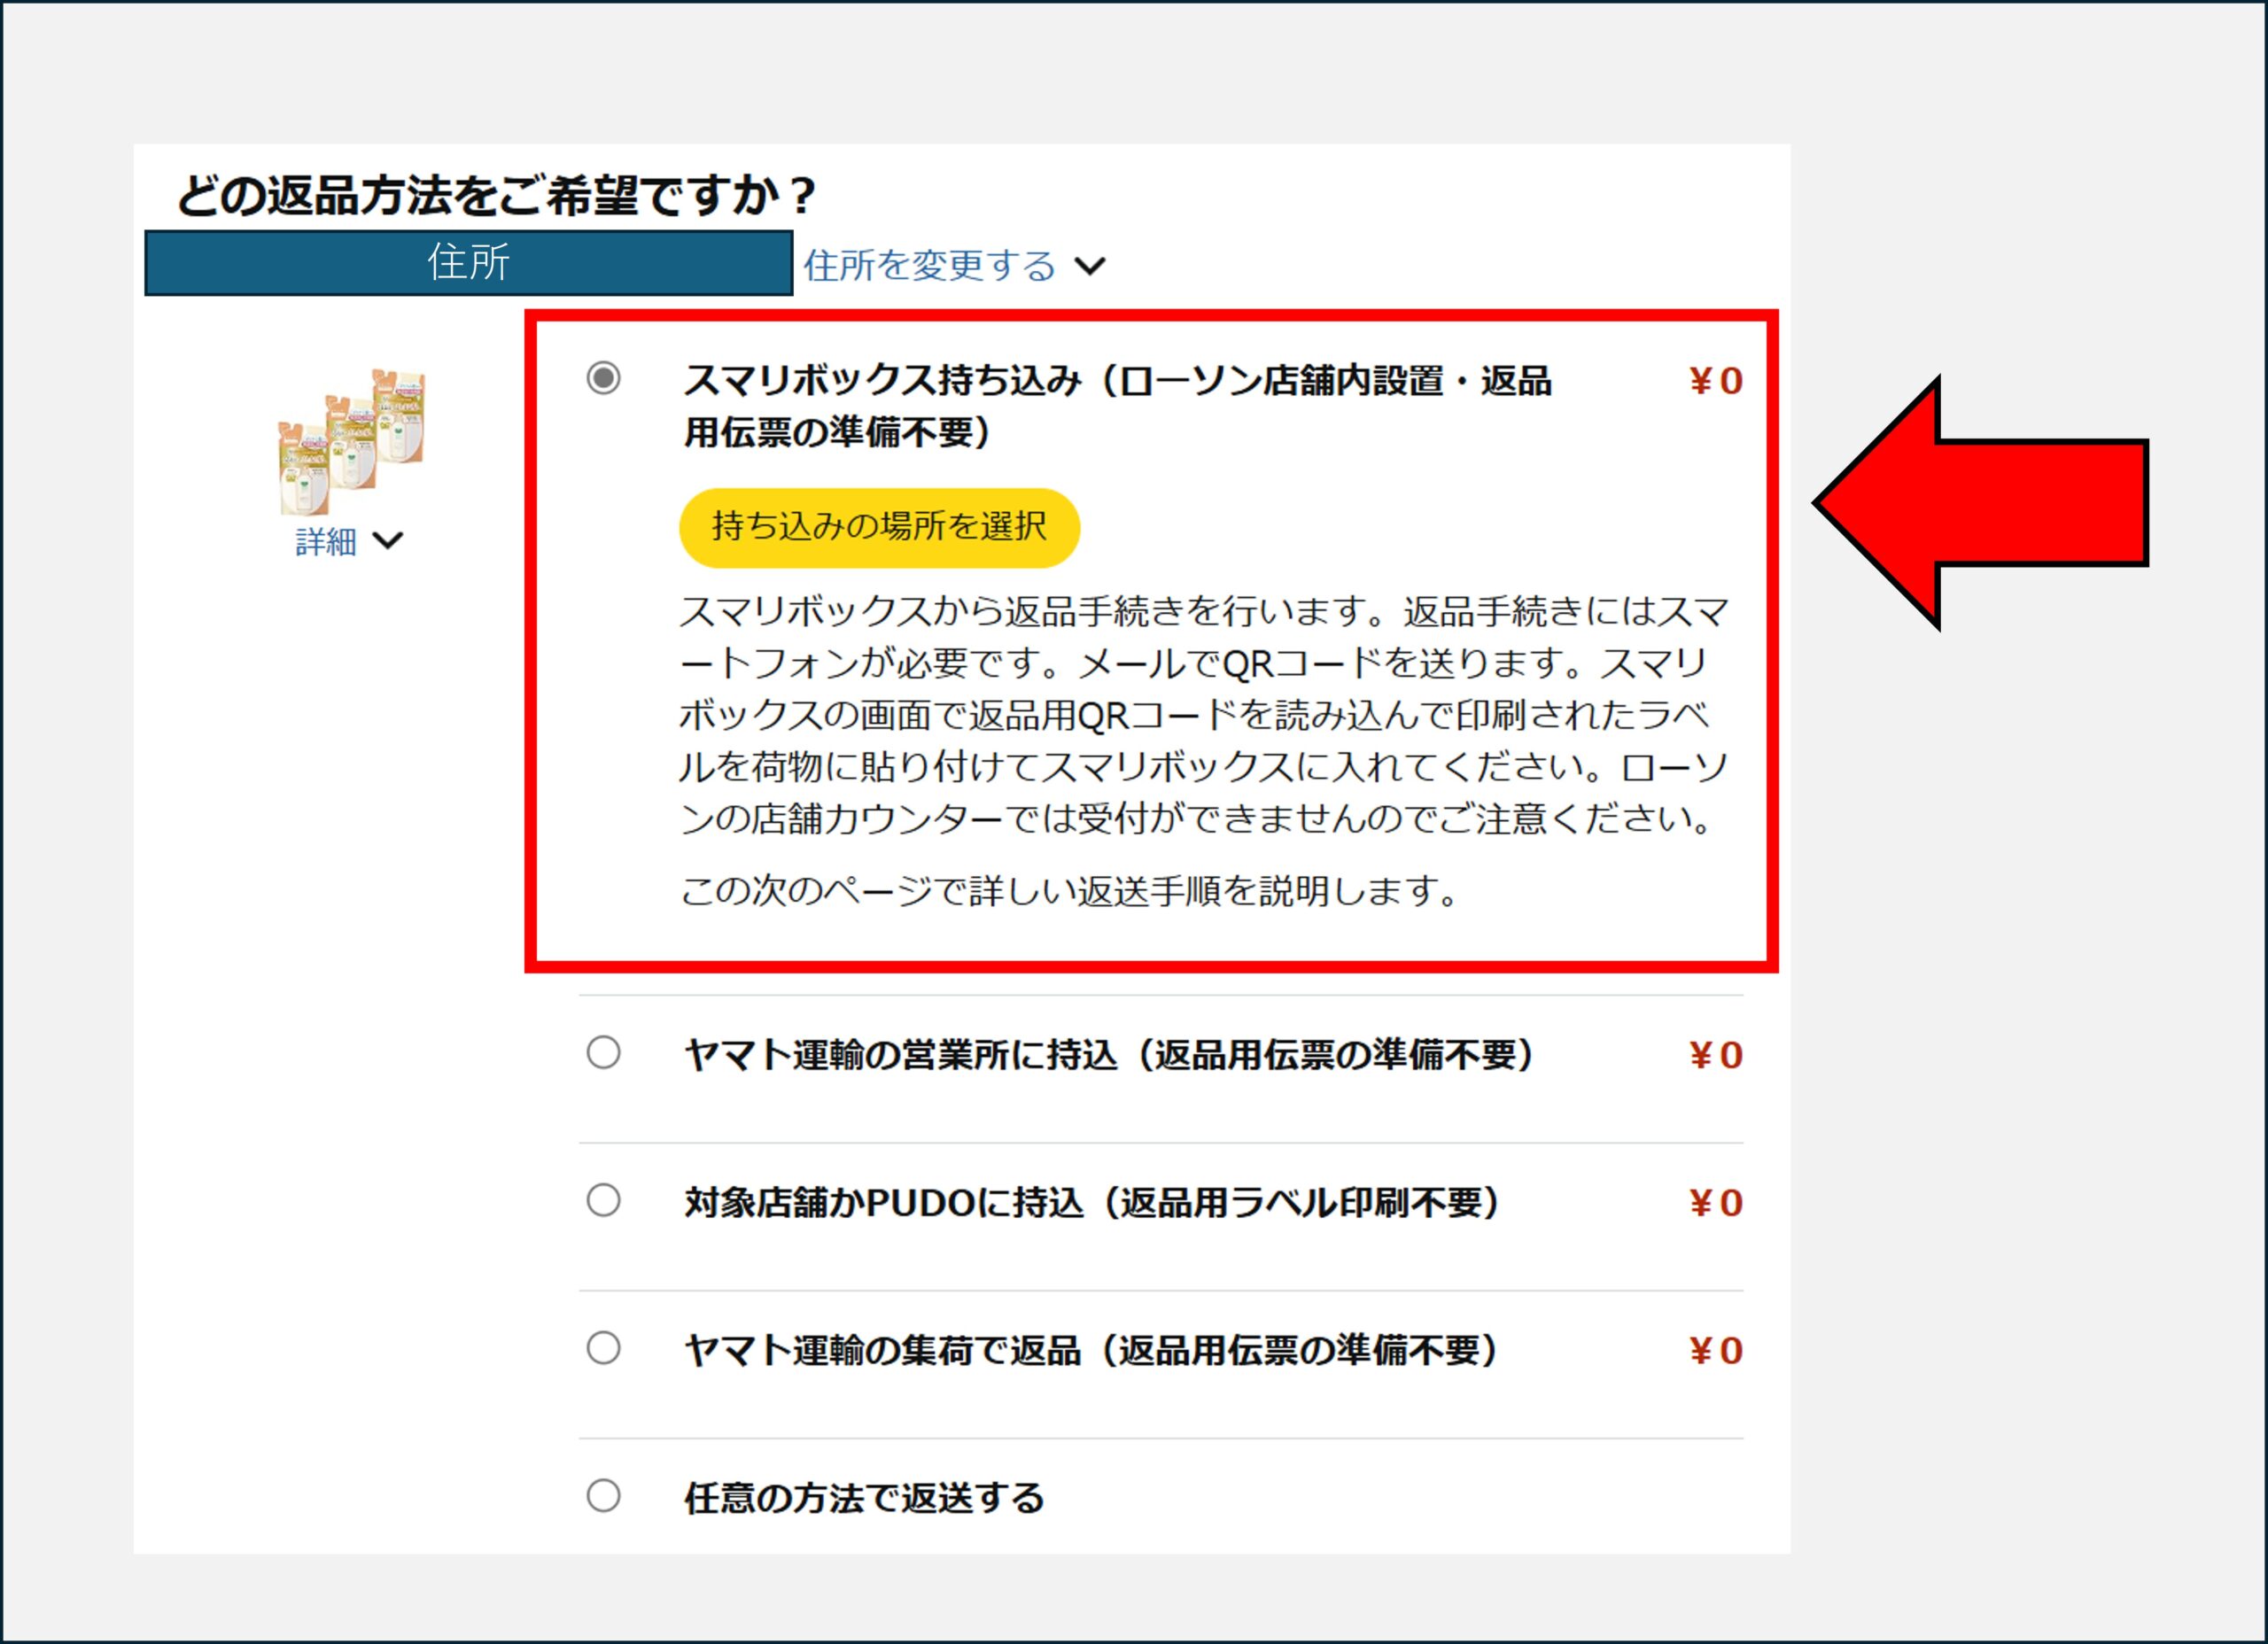Click the スマリボックス持ち込み option title
2268x1644 pixels.
pos(1117,406)
